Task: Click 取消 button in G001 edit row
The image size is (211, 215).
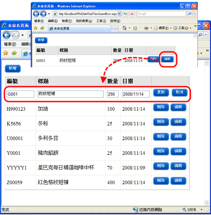Action: click(x=179, y=93)
